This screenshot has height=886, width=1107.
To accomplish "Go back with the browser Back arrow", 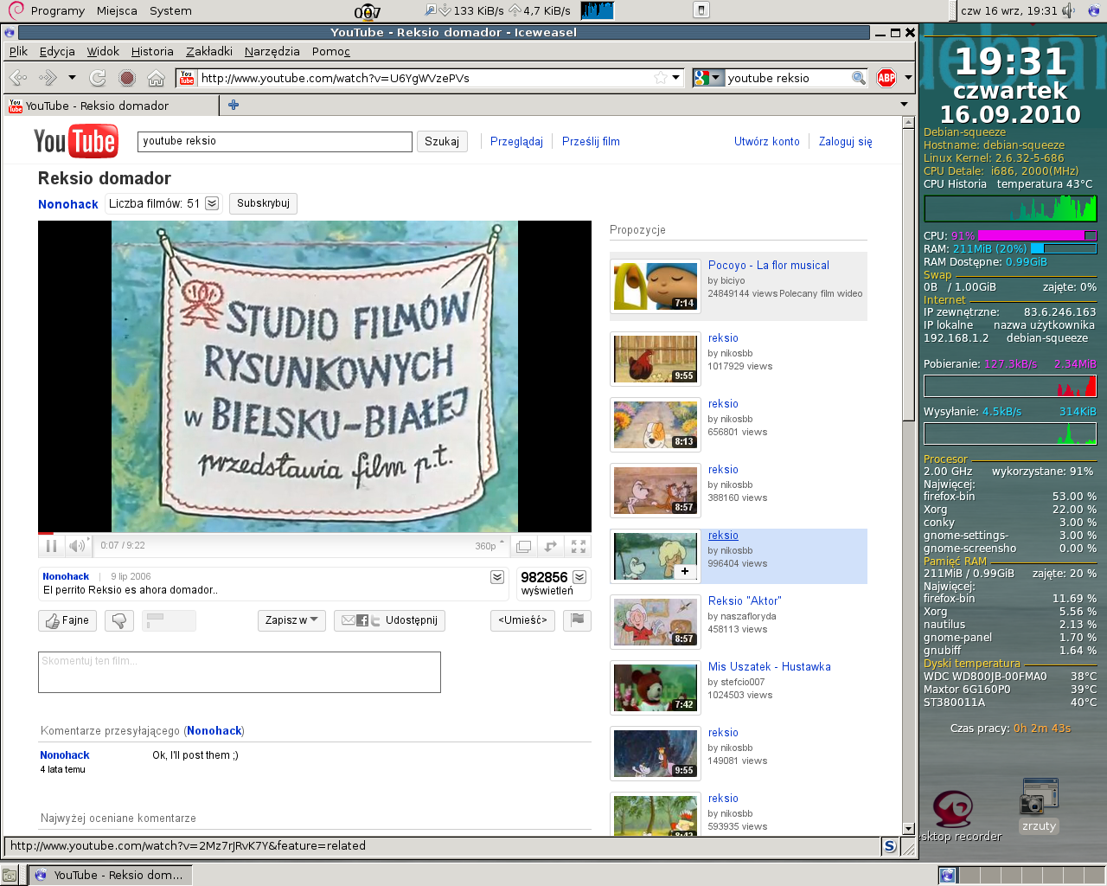I will click(18, 78).
